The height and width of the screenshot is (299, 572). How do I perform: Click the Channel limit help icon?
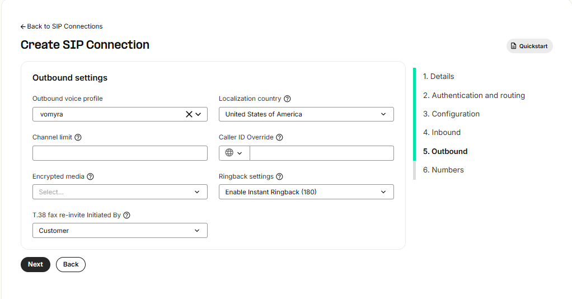pos(78,137)
